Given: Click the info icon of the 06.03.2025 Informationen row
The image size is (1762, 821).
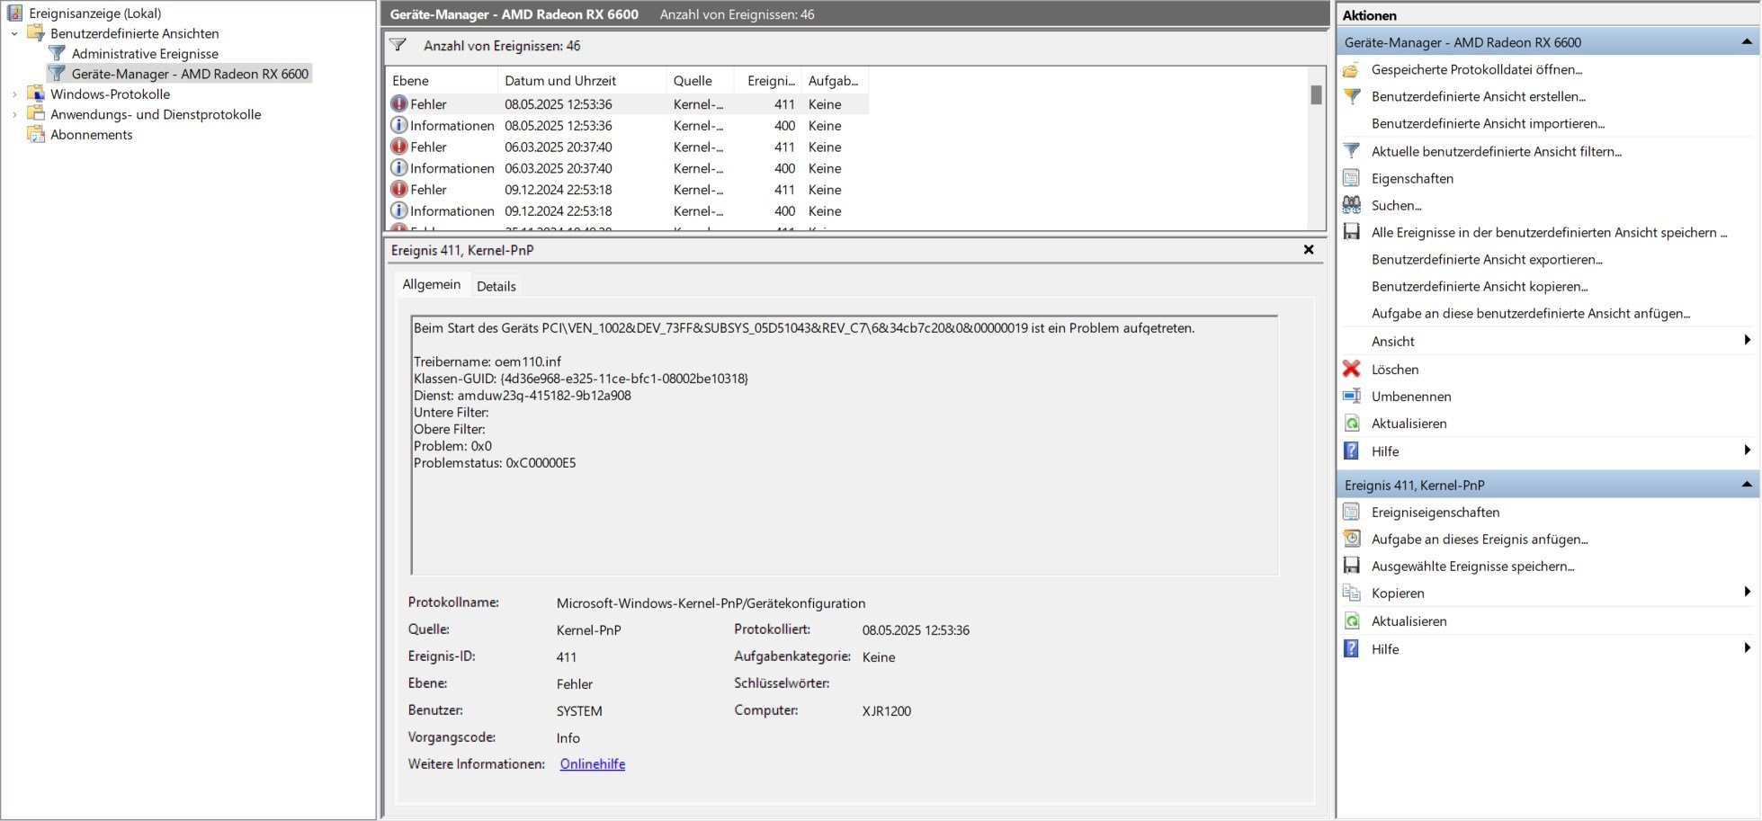Looking at the screenshot, I should [399, 168].
